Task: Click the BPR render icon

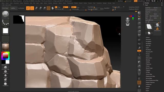Action: (x=139, y=13)
